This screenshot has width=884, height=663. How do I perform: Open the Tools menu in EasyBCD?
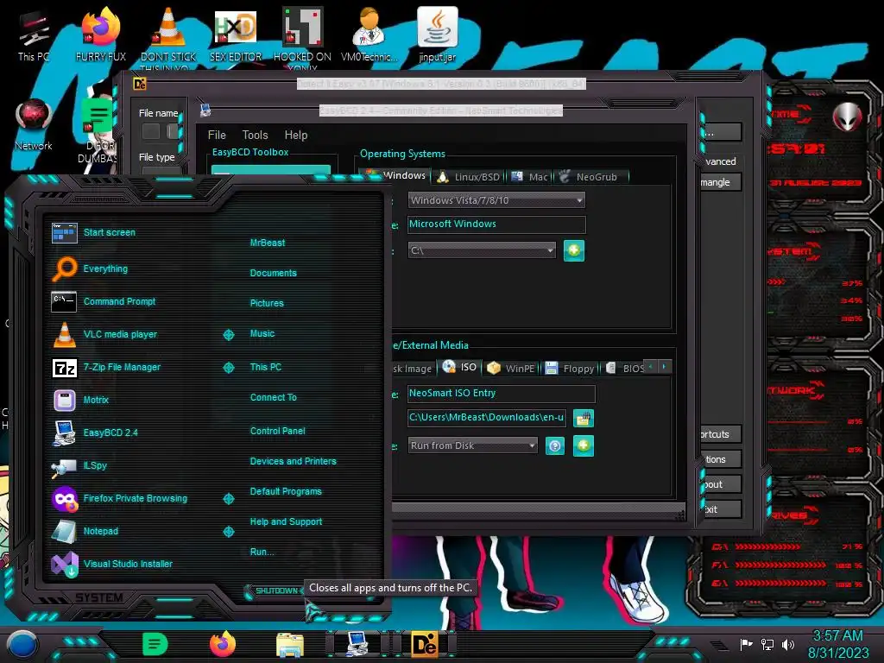click(255, 135)
